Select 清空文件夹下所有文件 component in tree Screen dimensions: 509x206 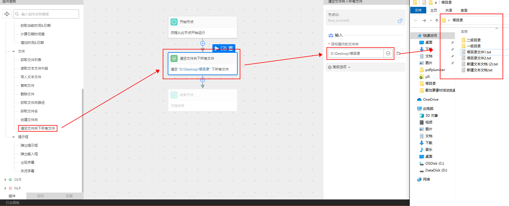click(38, 128)
